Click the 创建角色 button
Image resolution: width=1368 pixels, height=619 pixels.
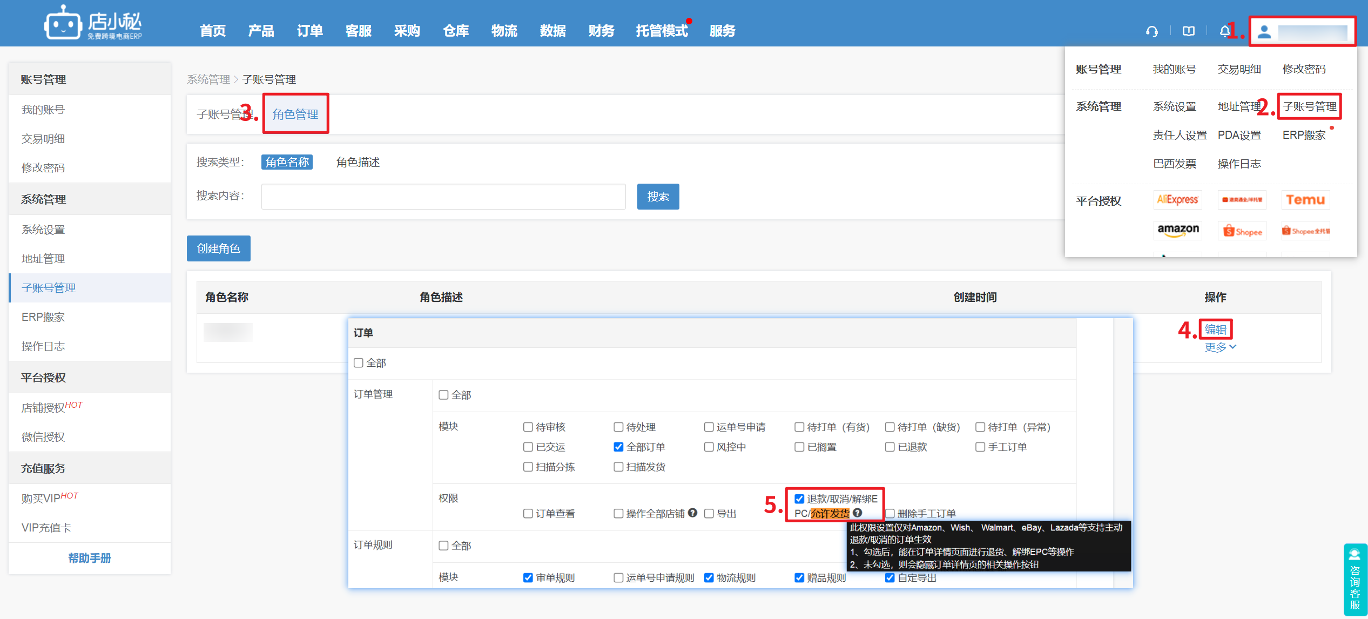pyautogui.click(x=218, y=248)
